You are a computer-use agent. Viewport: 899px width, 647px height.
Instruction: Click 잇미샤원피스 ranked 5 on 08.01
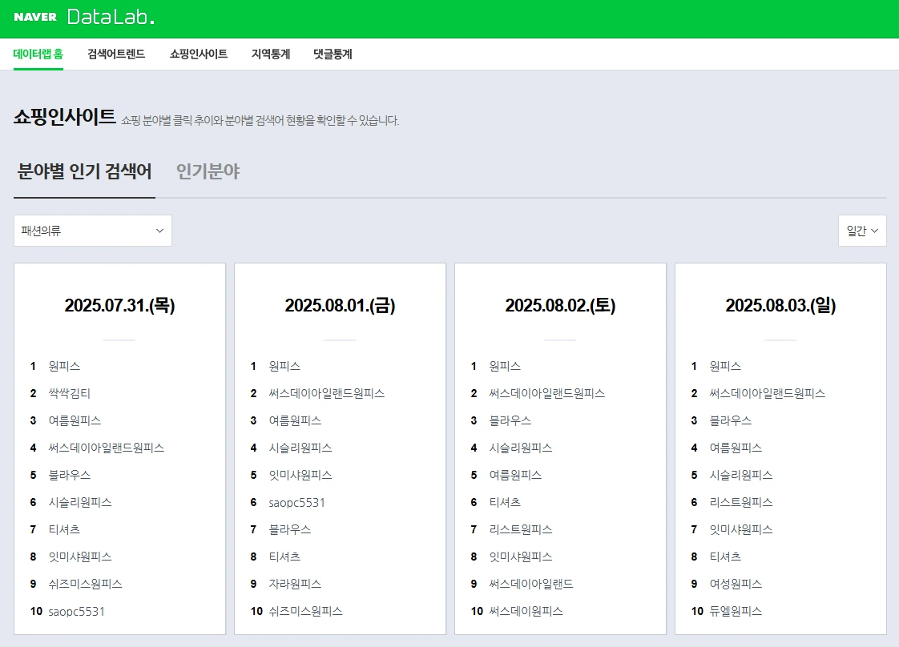click(x=300, y=475)
